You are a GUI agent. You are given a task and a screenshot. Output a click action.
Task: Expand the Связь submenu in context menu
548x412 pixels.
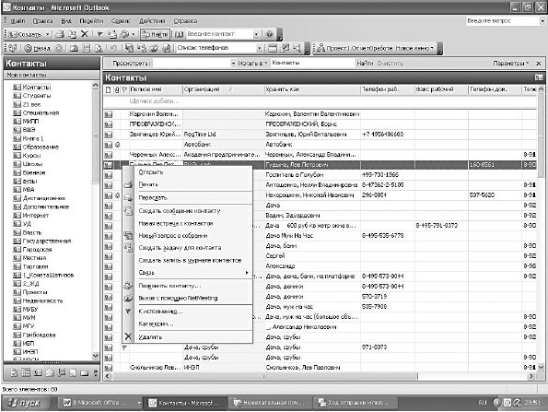[x=193, y=273]
